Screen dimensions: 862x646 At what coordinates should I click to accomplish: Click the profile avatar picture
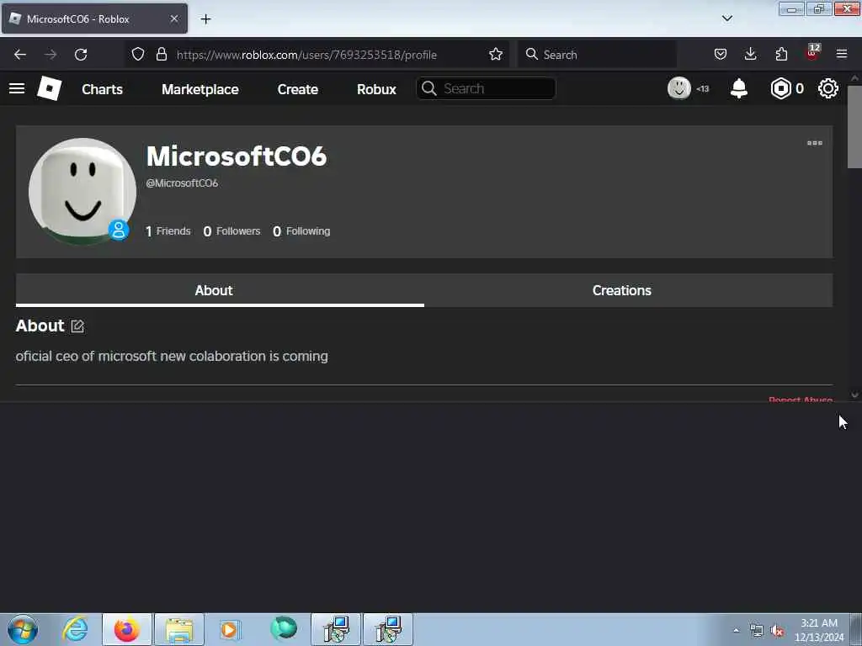click(x=82, y=191)
